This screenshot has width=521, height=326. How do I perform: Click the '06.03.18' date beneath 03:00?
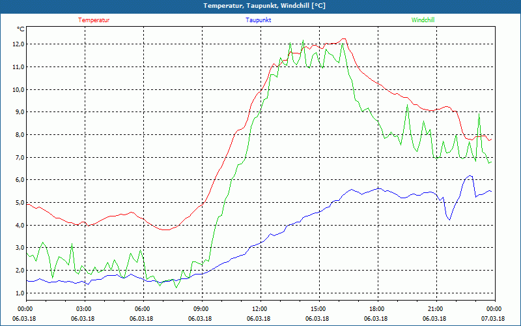click(83, 319)
